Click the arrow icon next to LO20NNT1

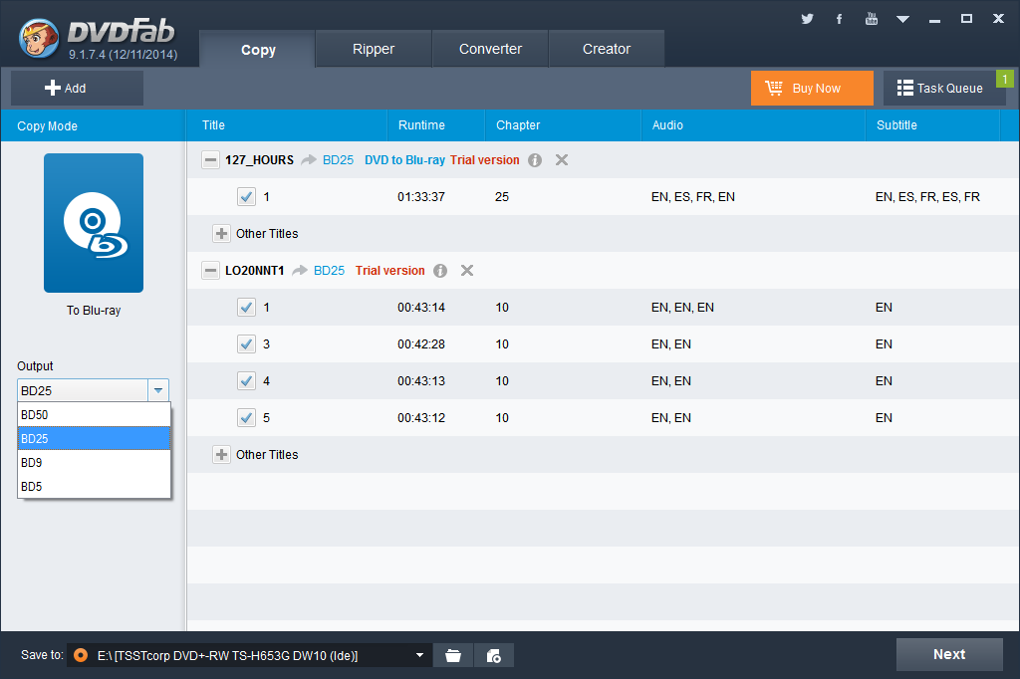[300, 271]
